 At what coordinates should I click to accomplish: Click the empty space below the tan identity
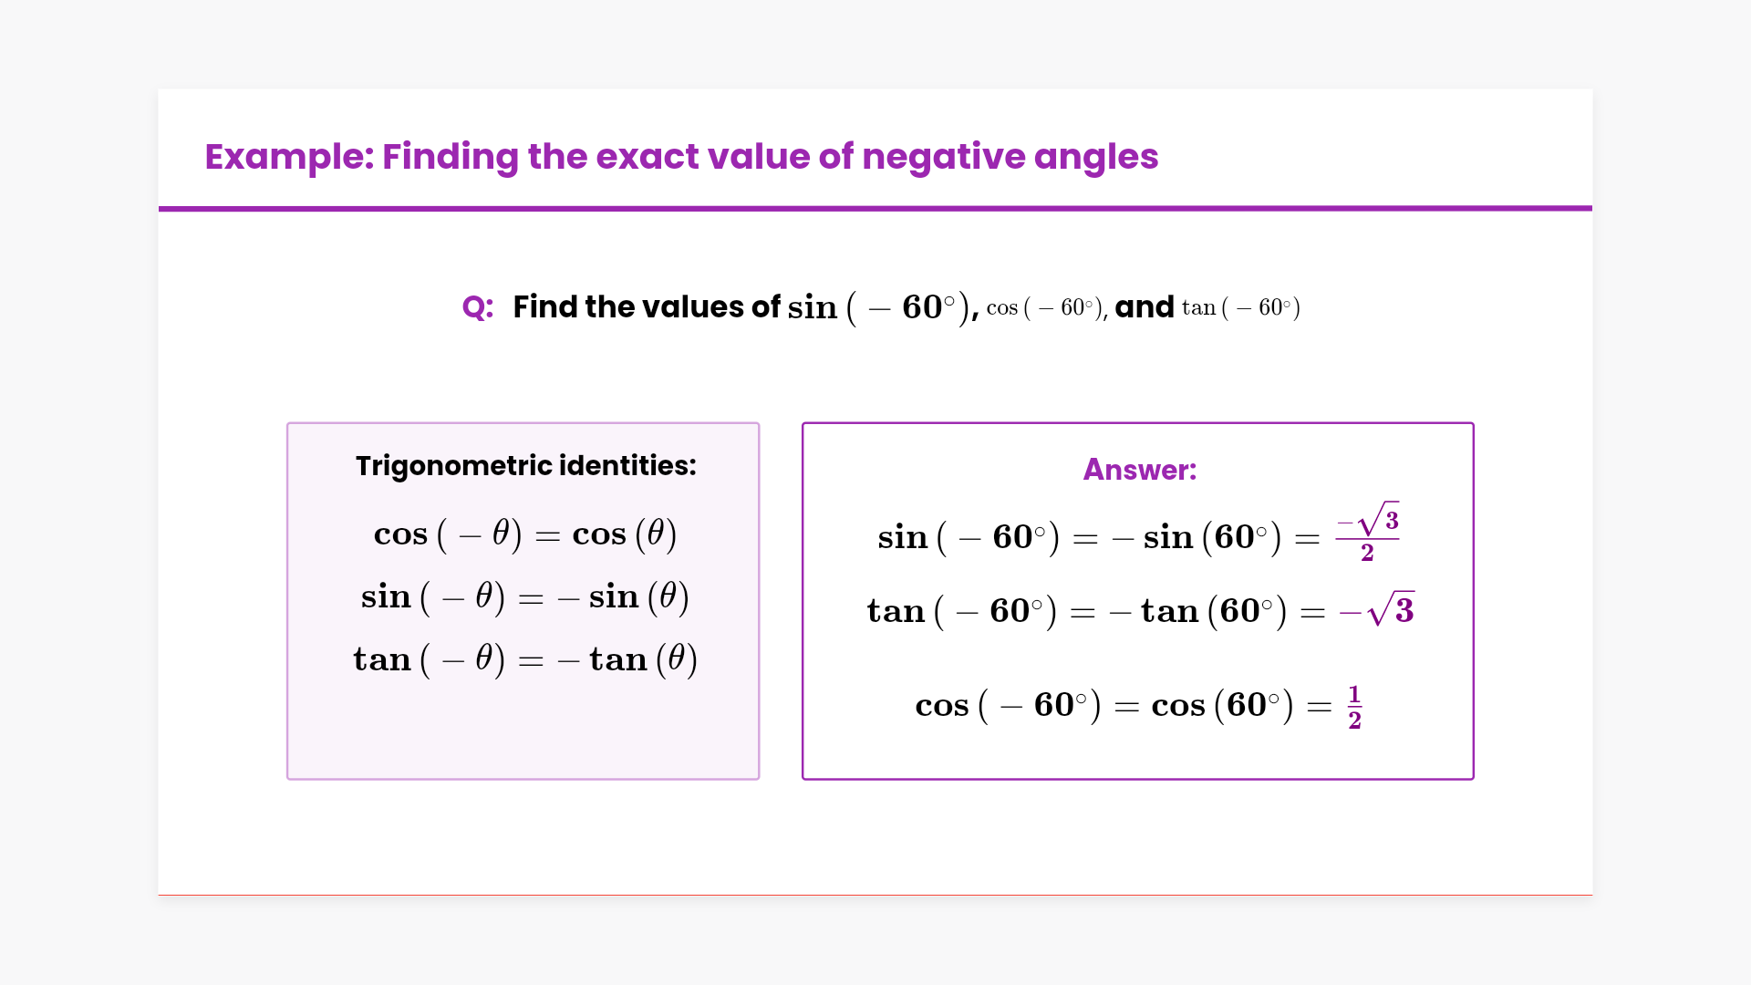tap(523, 730)
